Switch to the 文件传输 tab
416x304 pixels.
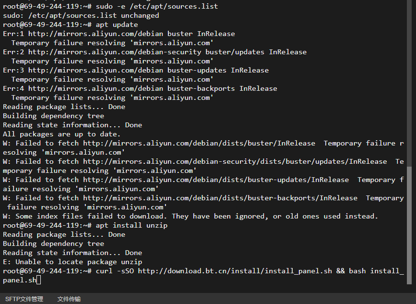(x=69, y=299)
